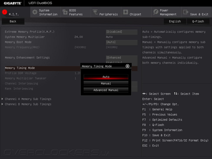Select Auto in Memory Timing Mode popup
The height and width of the screenshot is (159, 212).
106,77
